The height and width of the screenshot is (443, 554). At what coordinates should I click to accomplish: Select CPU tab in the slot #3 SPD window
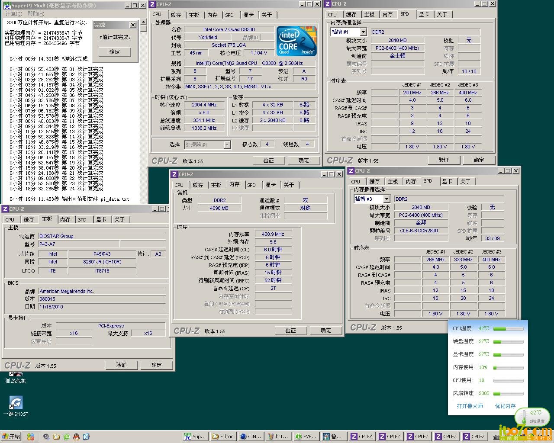click(x=356, y=182)
